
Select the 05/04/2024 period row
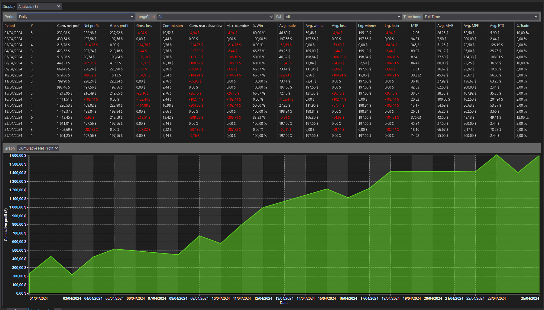pyautogui.click(x=272, y=57)
